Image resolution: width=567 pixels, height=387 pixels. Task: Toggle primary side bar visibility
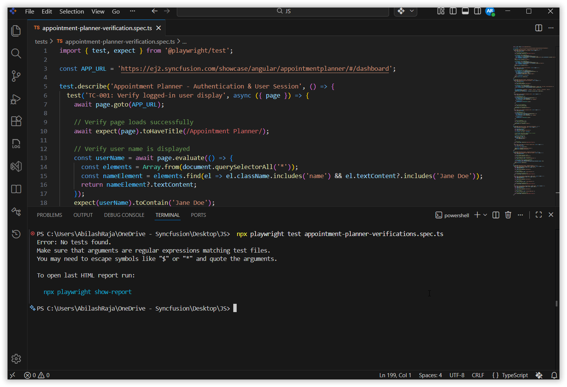(453, 11)
